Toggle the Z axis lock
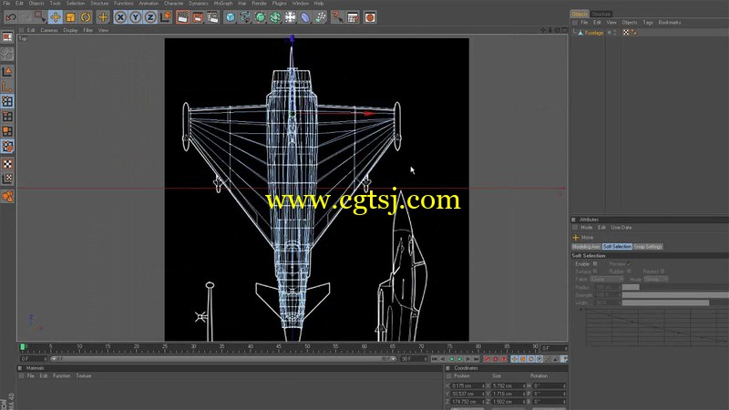The width and height of the screenshot is (729, 410). (150, 17)
